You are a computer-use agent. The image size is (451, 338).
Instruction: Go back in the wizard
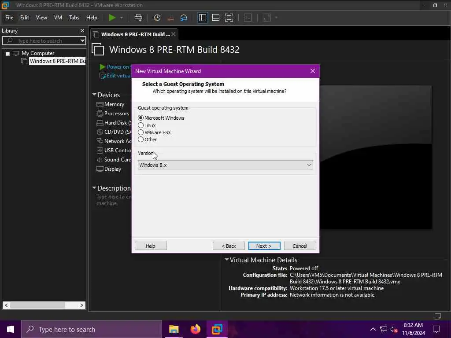pos(229,246)
